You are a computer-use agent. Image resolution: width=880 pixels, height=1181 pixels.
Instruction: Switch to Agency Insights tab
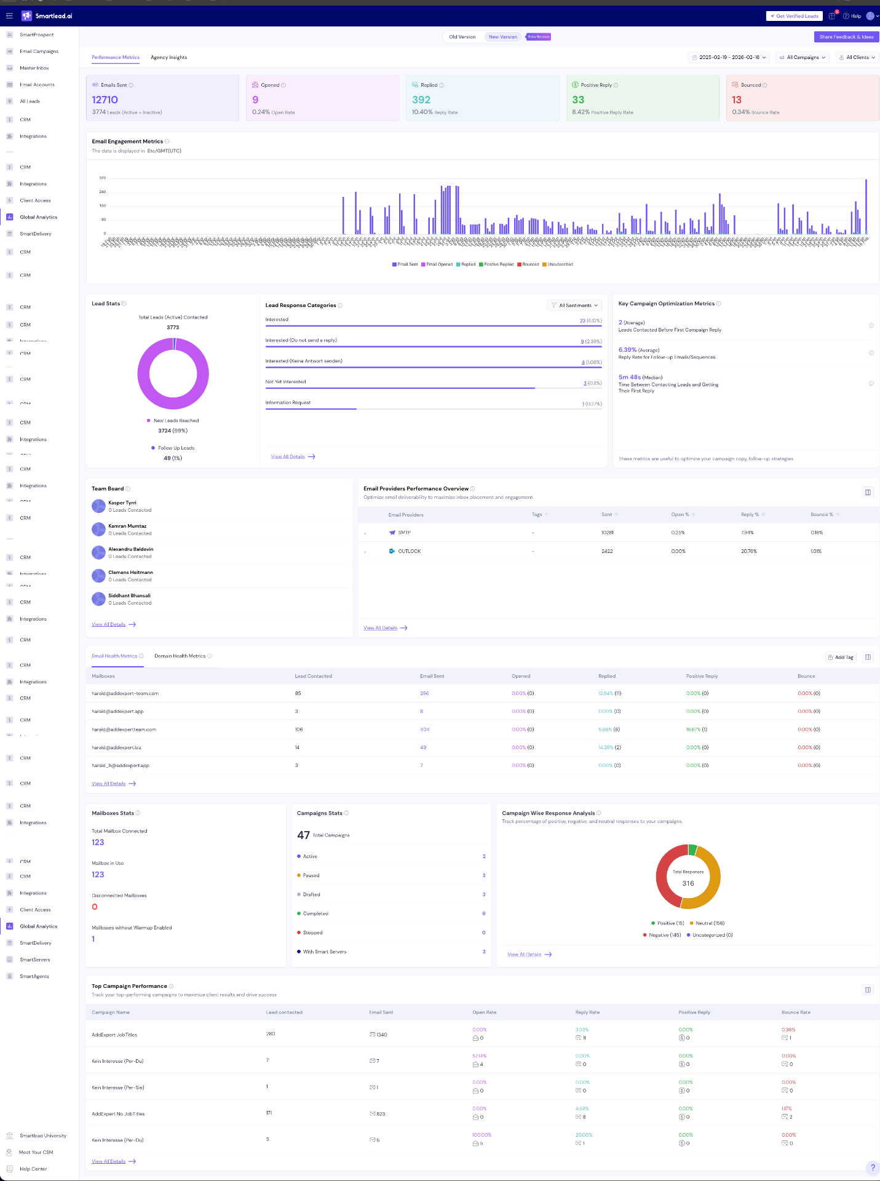tap(169, 57)
